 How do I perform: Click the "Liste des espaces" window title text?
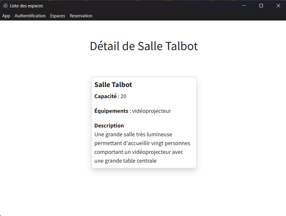26,6
